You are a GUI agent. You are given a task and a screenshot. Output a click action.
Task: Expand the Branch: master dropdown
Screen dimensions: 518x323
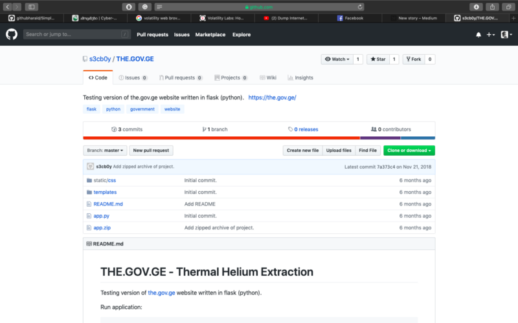105,151
